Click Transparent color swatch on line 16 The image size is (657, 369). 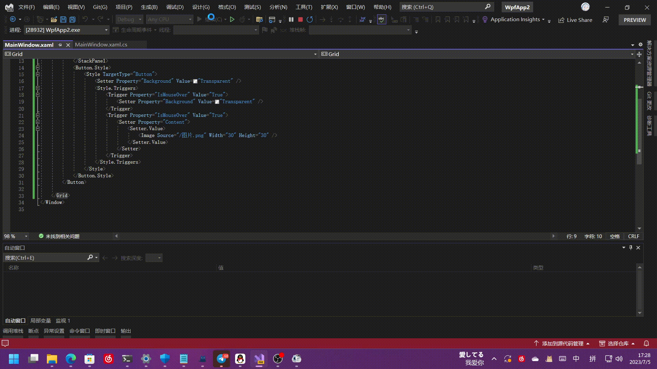click(195, 81)
